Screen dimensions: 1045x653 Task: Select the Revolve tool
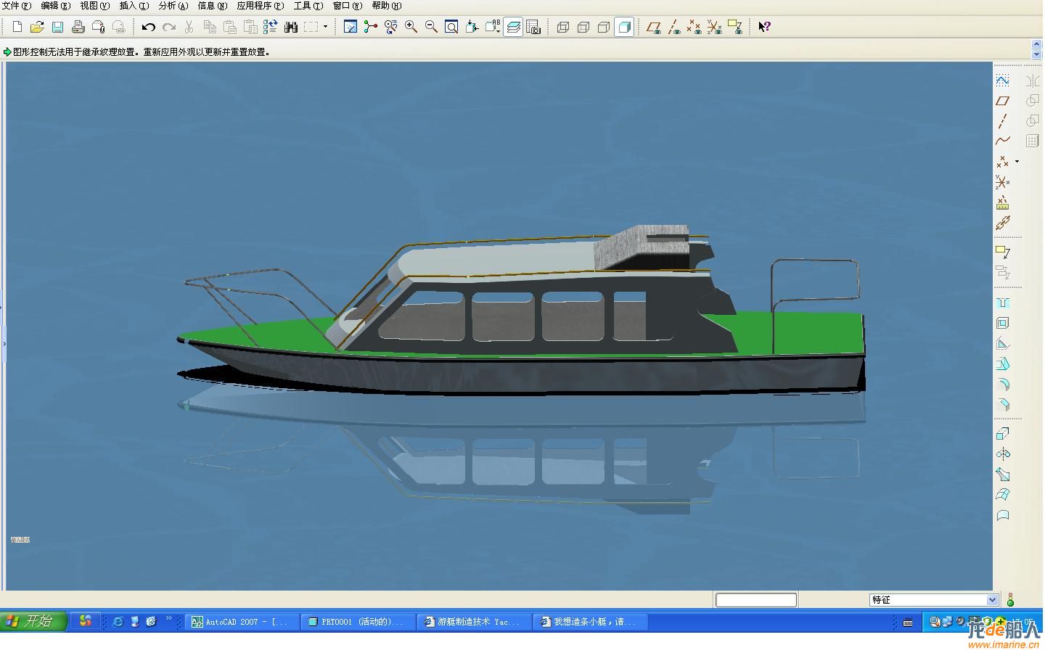pos(1003,454)
